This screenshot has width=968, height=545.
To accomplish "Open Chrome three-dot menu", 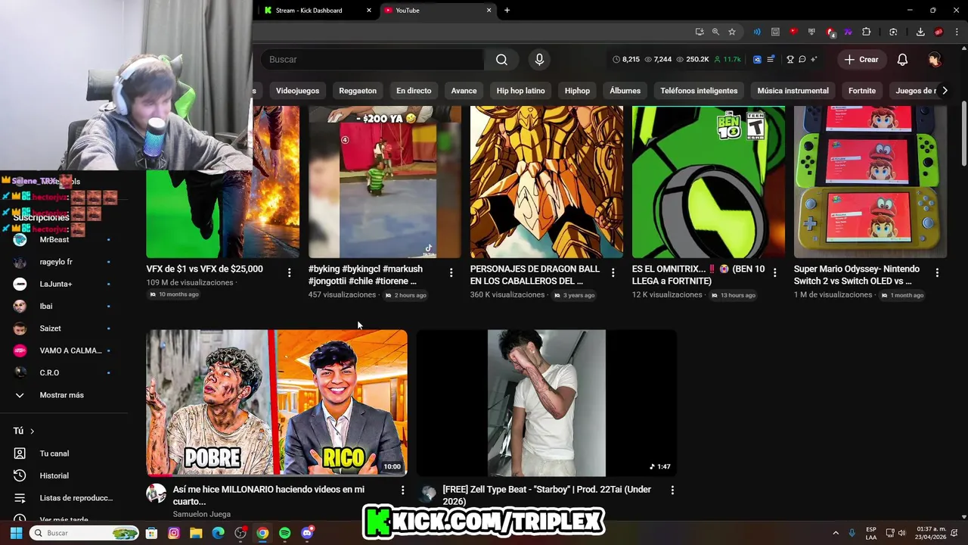I will coord(957,32).
